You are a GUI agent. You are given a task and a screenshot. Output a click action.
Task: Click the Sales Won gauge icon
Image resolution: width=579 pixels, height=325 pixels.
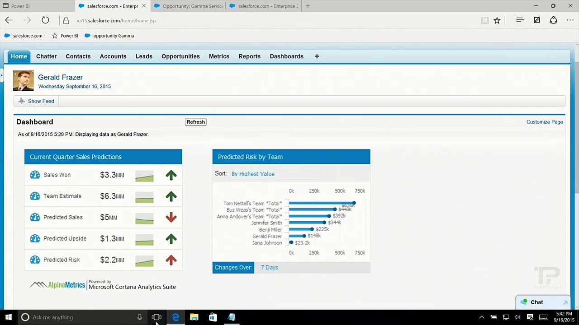35,175
